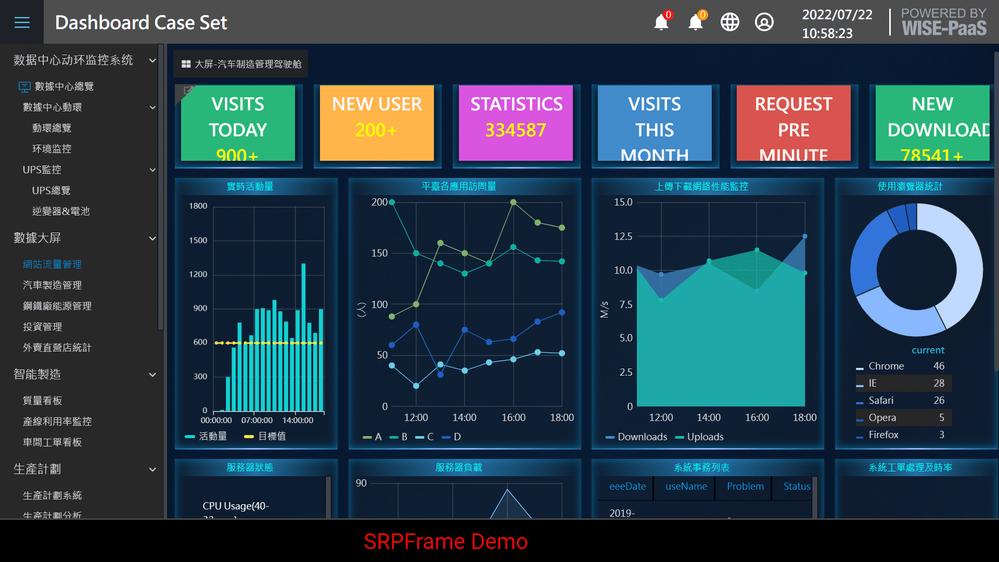Viewport: 999px width, 562px height.
Task: Collapse the 智能製造 sidebar section
Action: point(152,375)
